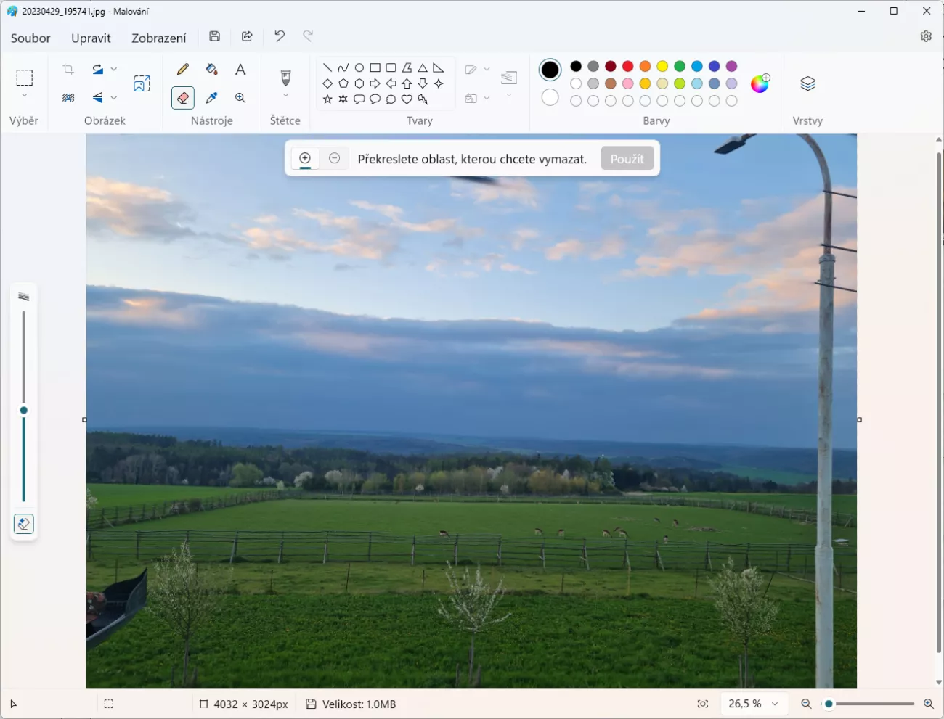Toggle the generative erase button below slider

coord(24,524)
